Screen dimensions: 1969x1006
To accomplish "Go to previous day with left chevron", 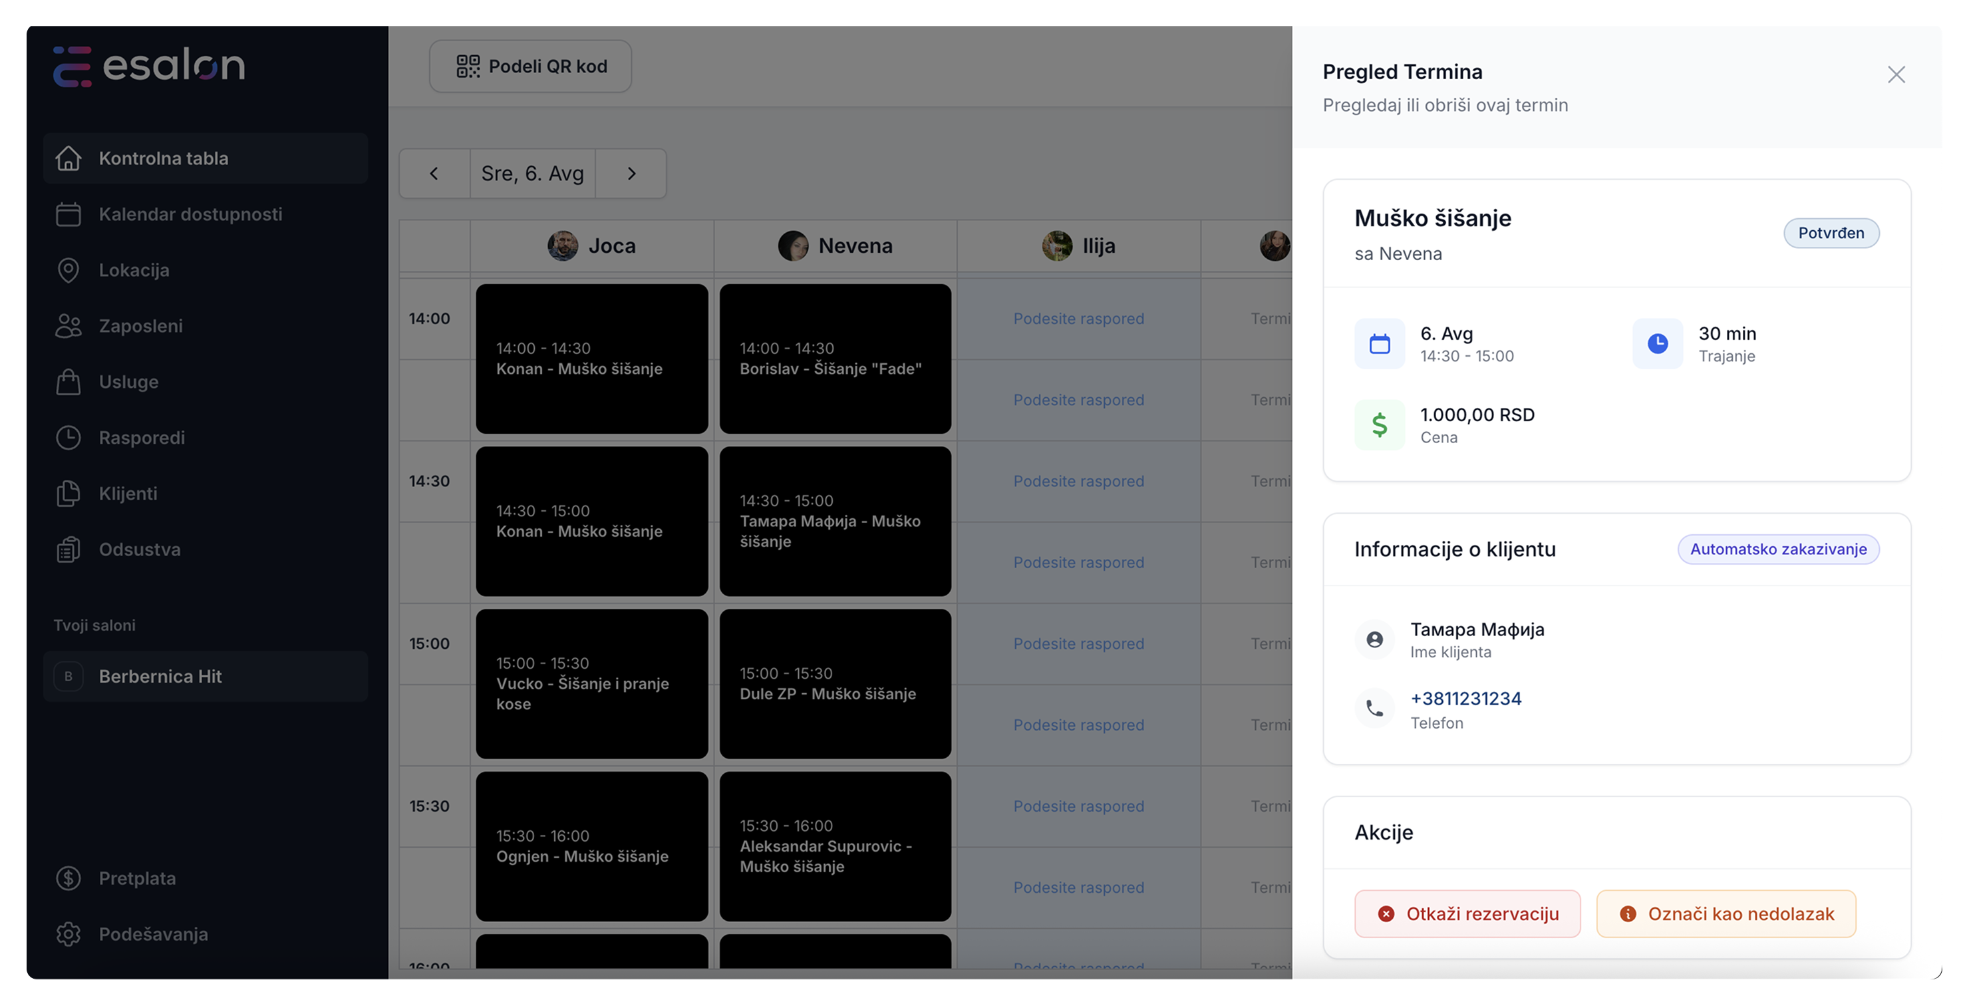I will point(434,174).
